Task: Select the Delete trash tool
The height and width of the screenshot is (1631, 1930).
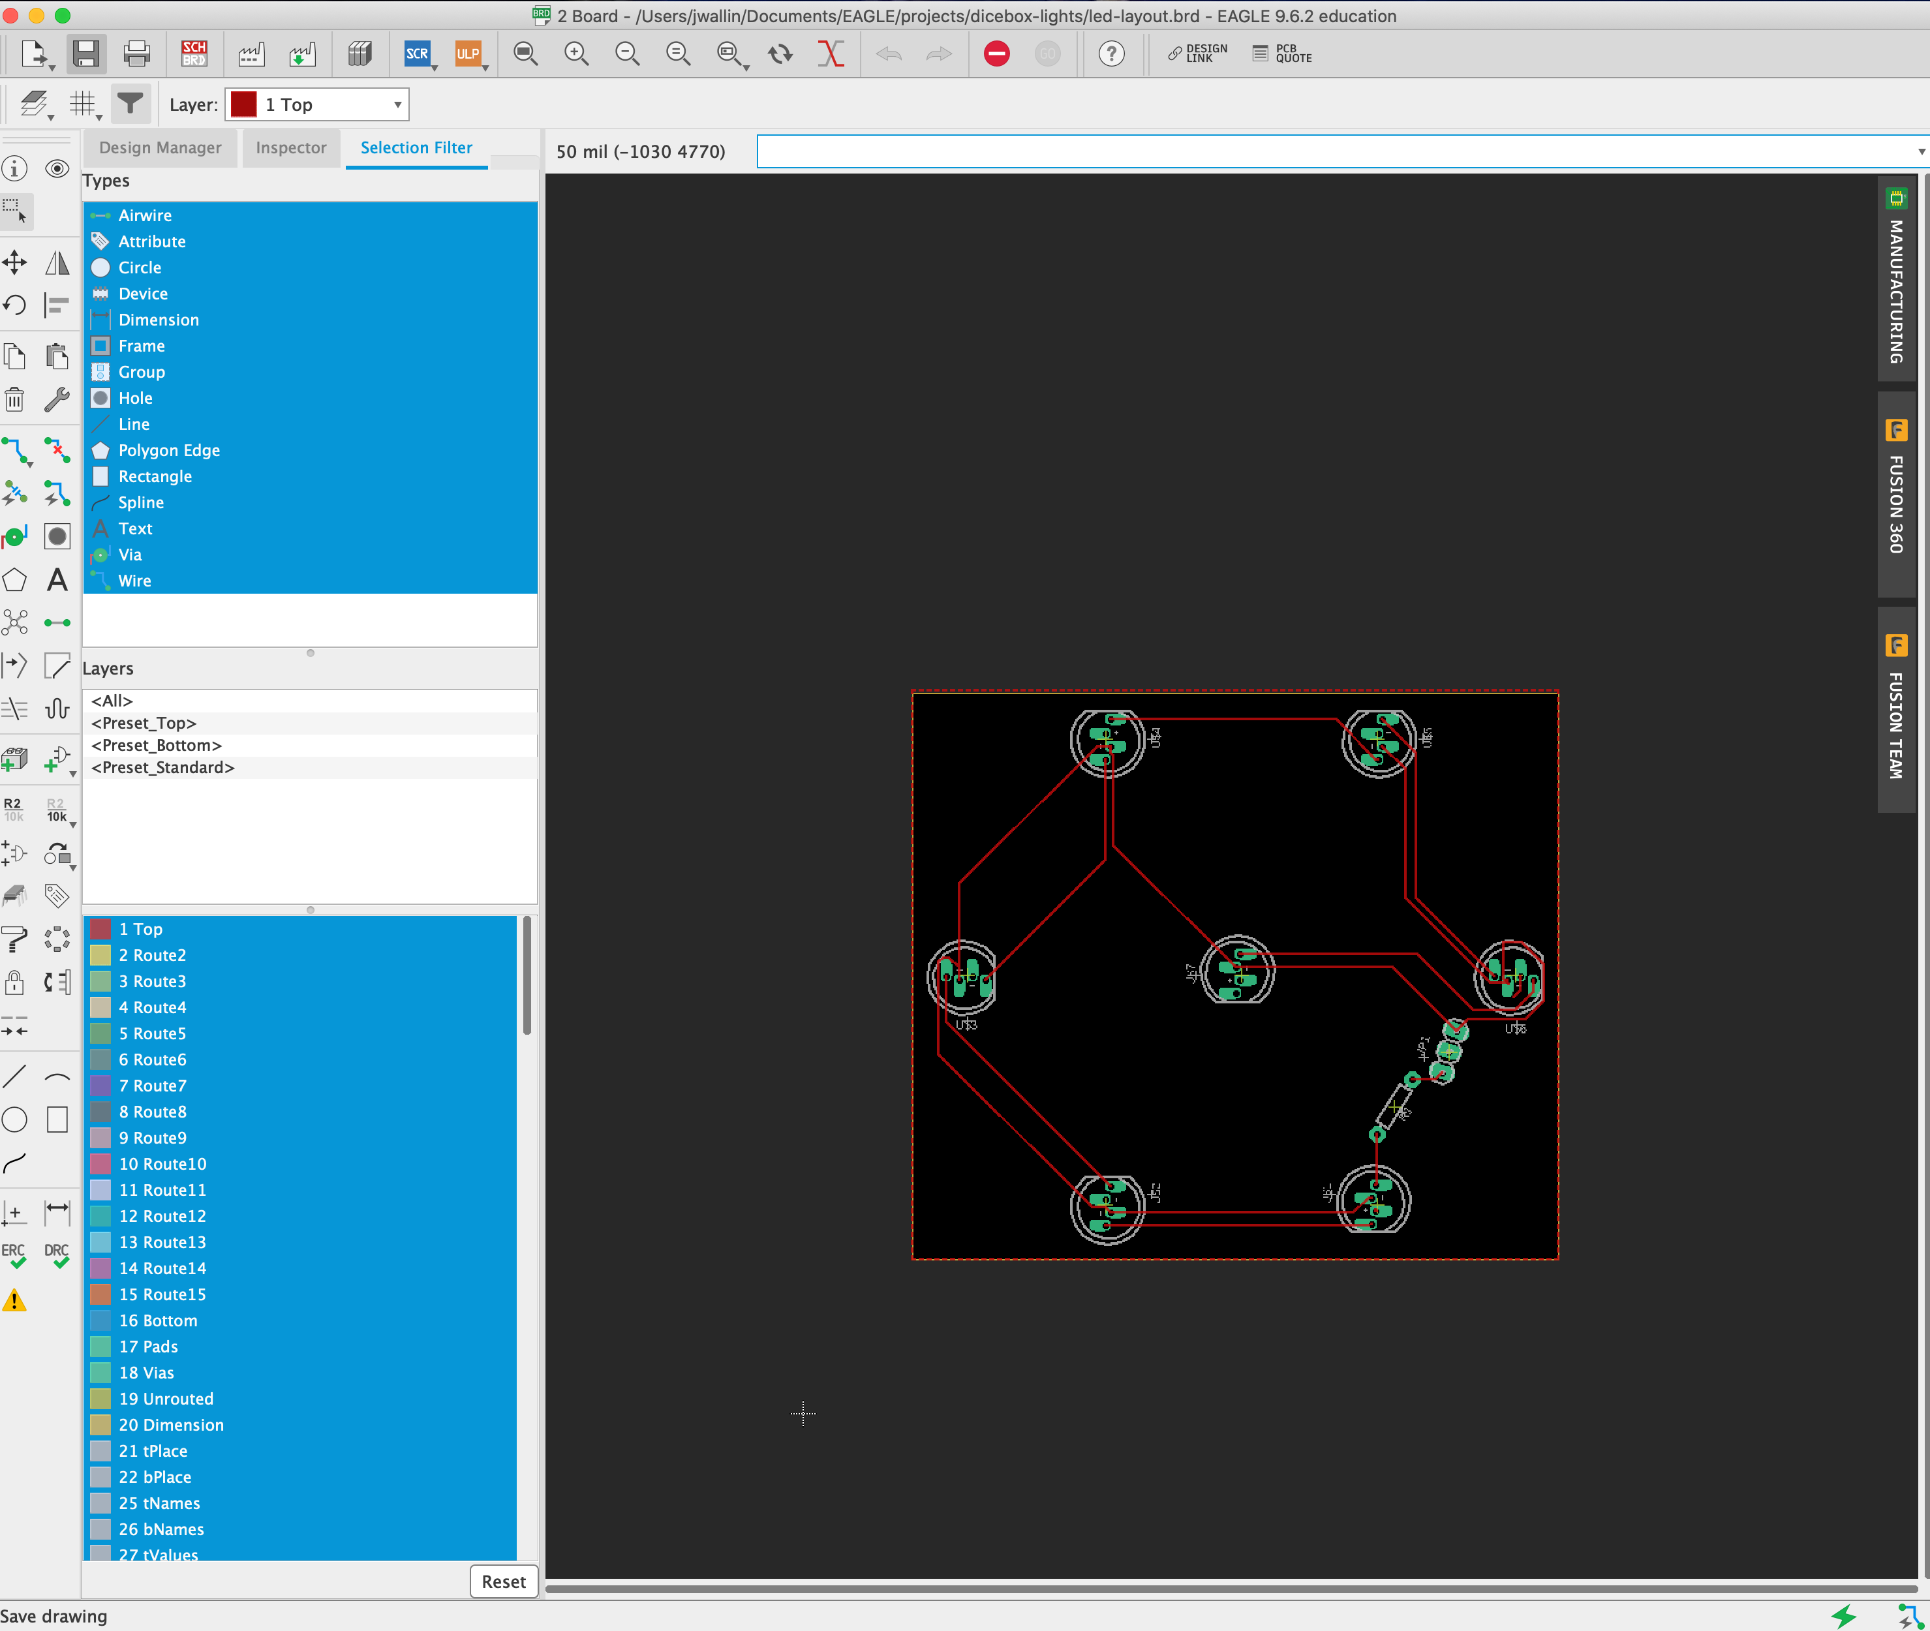Action: click(x=15, y=399)
